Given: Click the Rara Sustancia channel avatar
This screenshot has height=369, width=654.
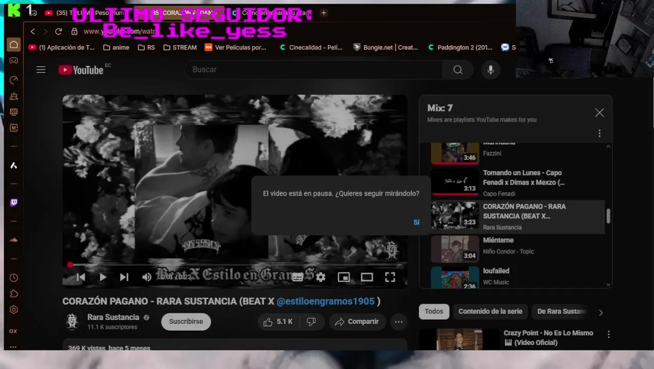Looking at the screenshot, I should (72, 322).
